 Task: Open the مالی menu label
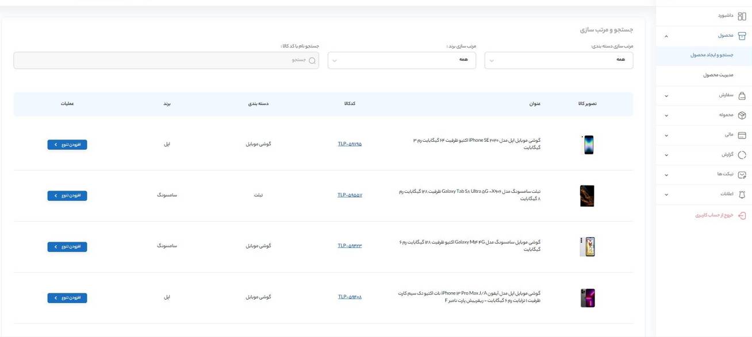click(x=729, y=135)
